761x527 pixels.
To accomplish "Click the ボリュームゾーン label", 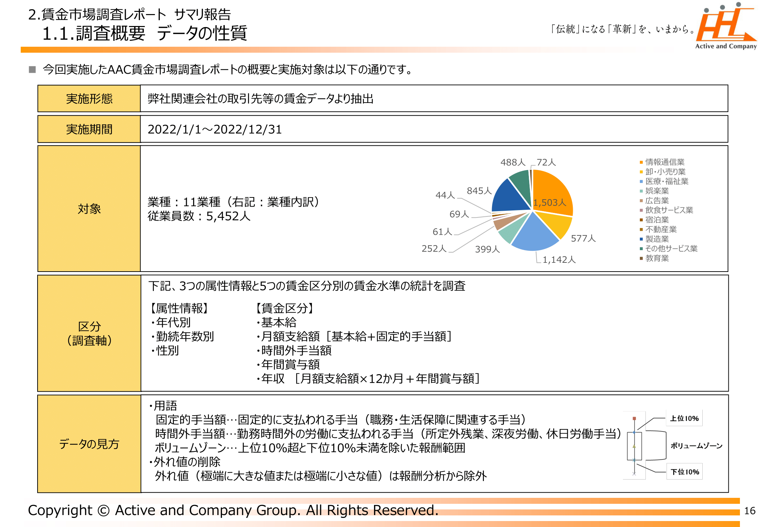I will [x=696, y=445].
